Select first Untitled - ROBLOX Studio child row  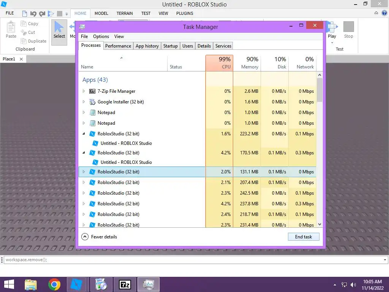pos(142,143)
